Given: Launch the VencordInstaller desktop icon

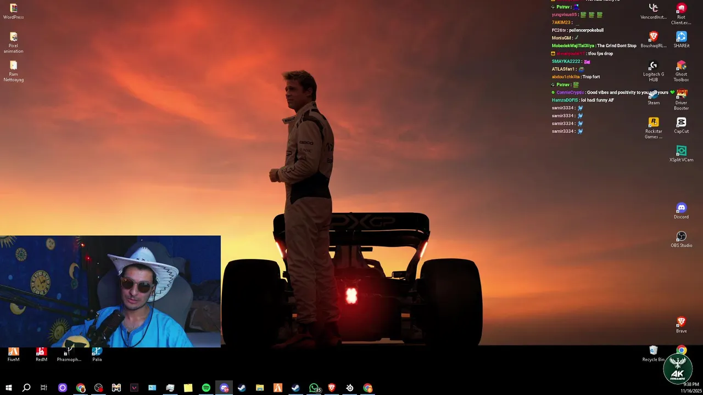Looking at the screenshot, I should point(654,12).
